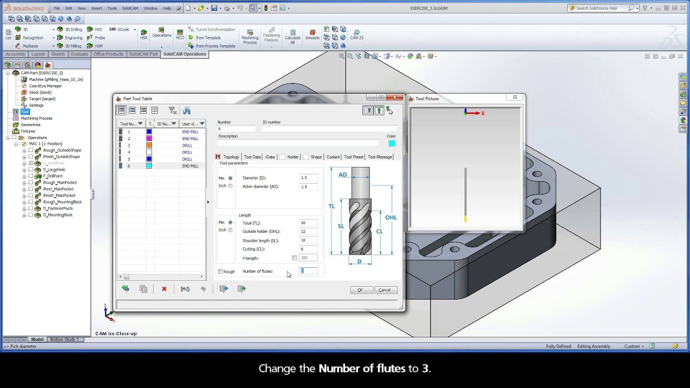Viewport: 690px width, 388px height.
Task: Click the Copy tool icon in Part Tool Table
Action: [x=143, y=289]
